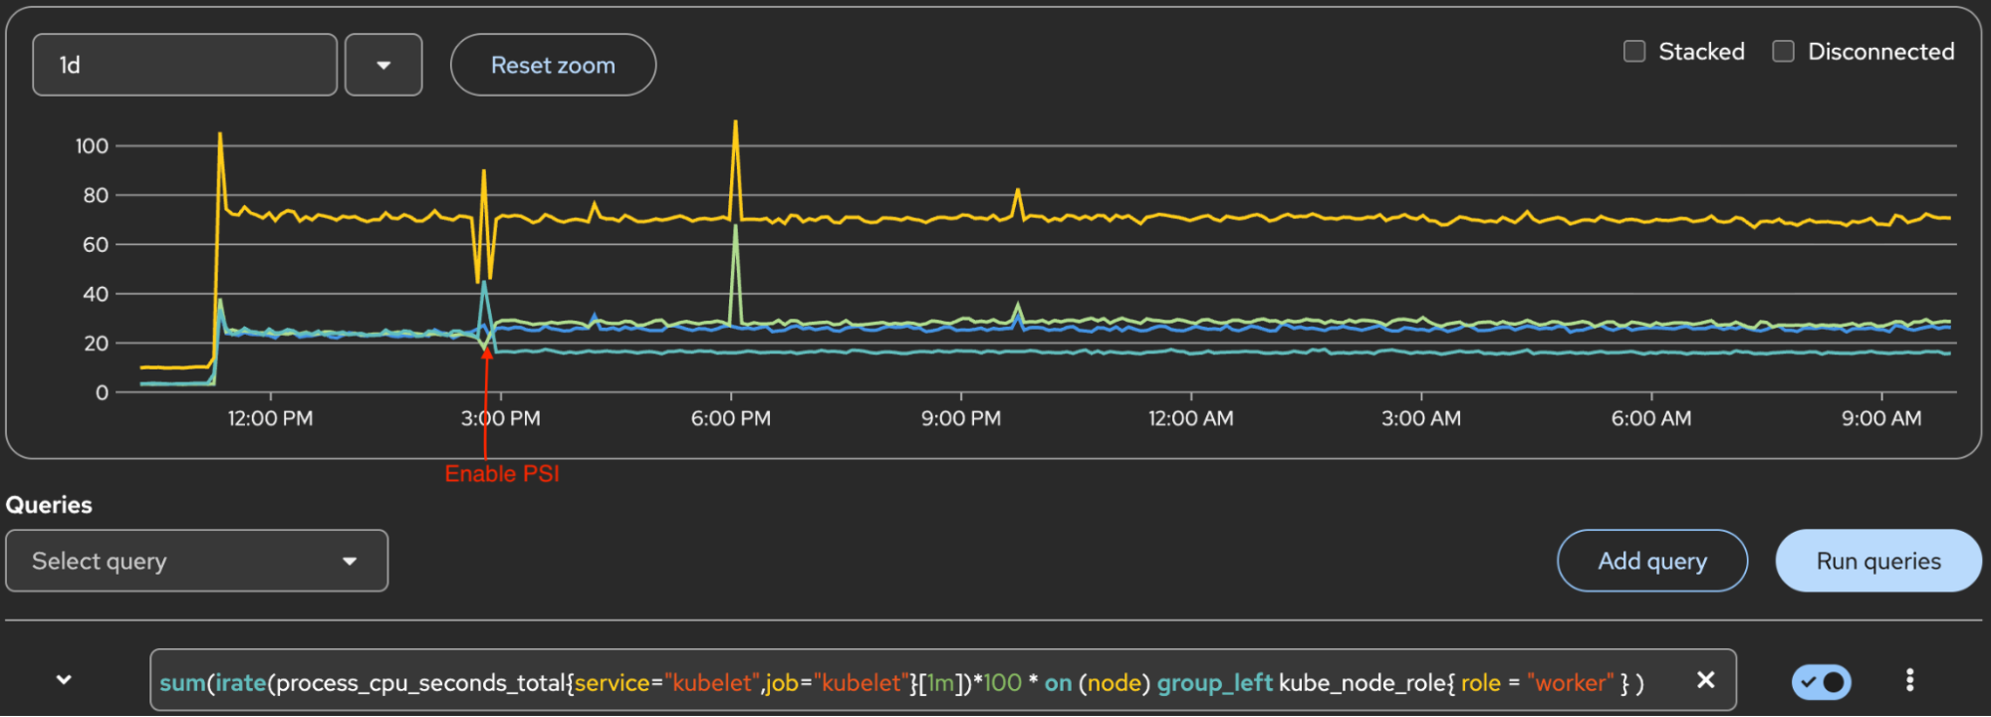Click the yellow line's first spike before 12:00 PM

220,134
